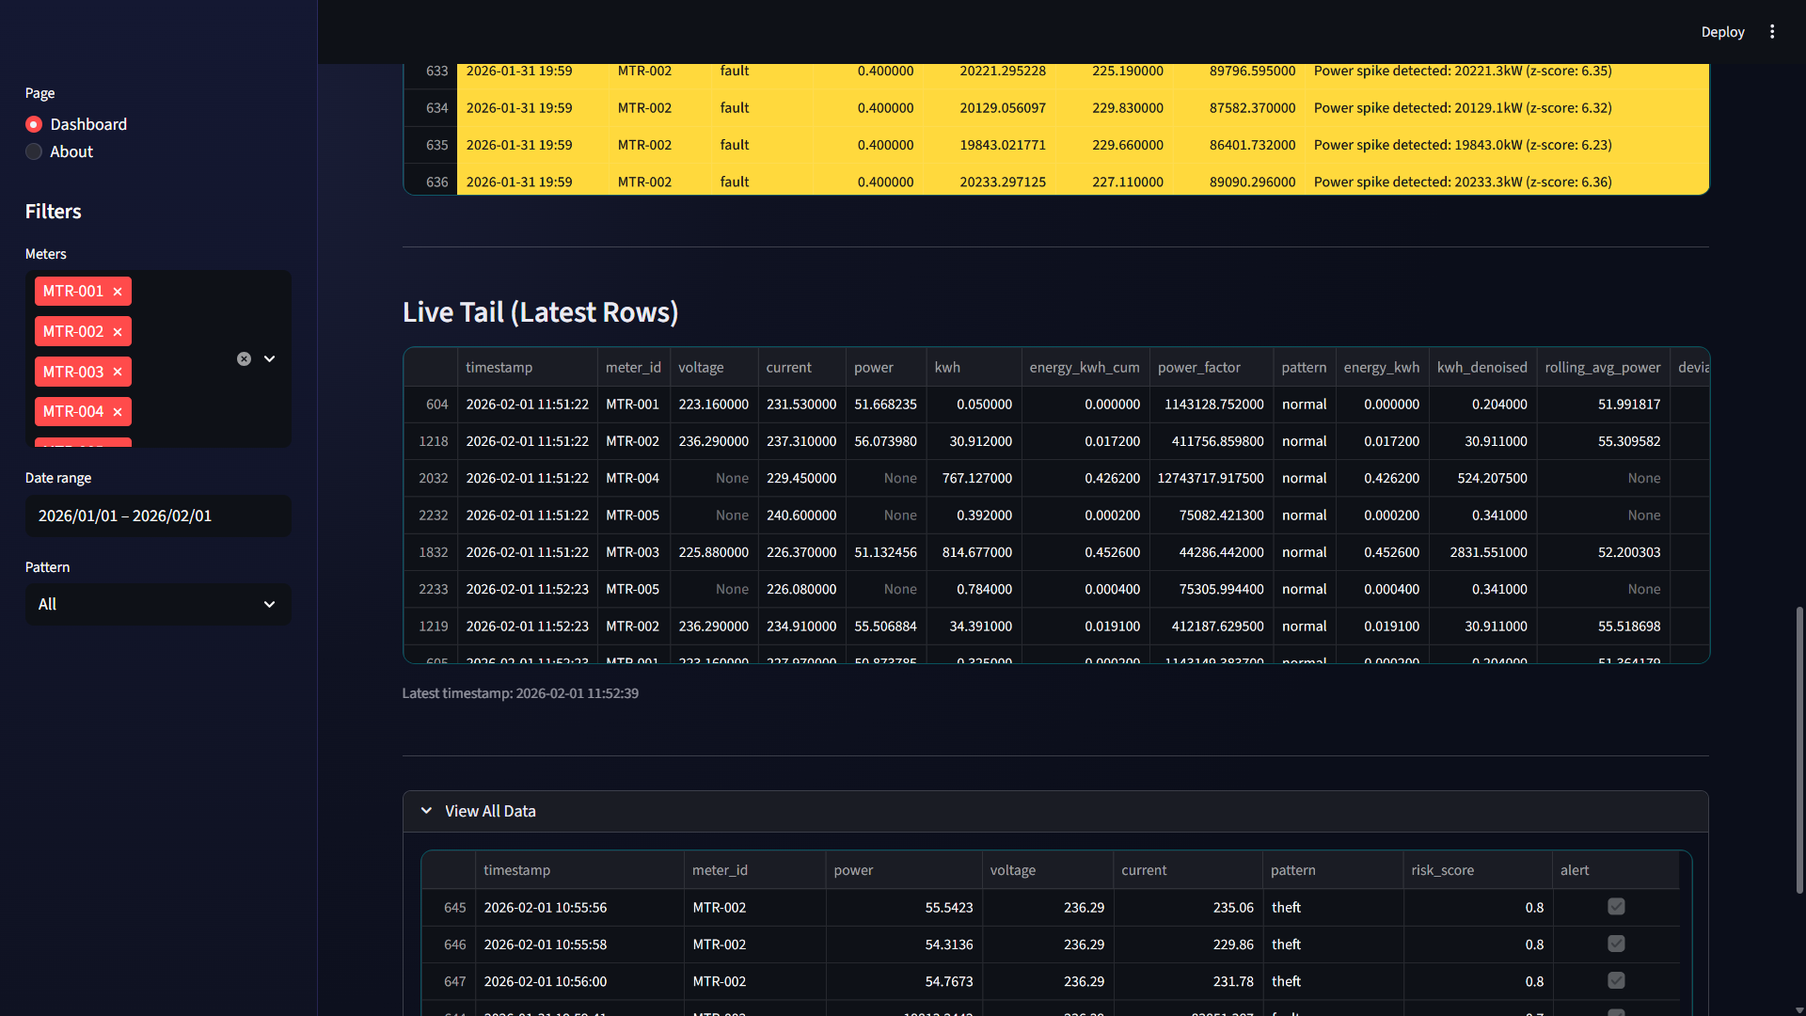
Task: Sort View All Data by risk_score header
Action: pyautogui.click(x=1443, y=870)
